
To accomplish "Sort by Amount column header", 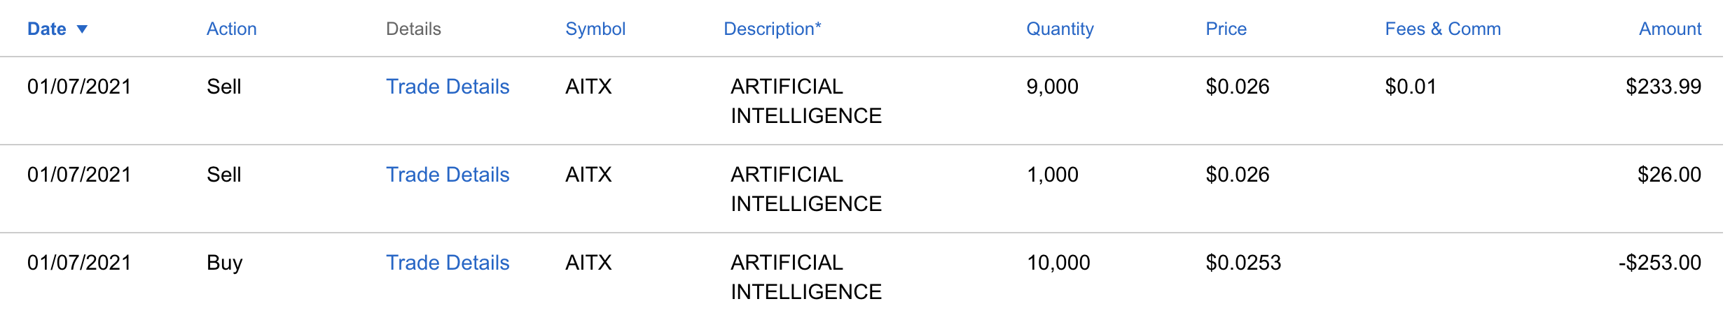I will pos(1670,29).
